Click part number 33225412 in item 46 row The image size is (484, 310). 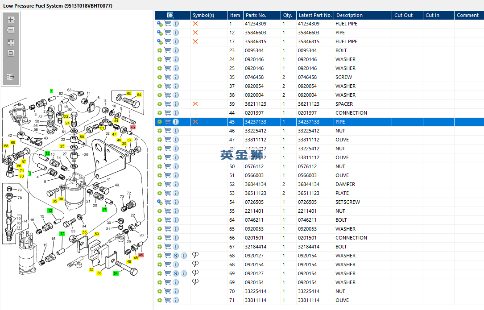pos(256,131)
